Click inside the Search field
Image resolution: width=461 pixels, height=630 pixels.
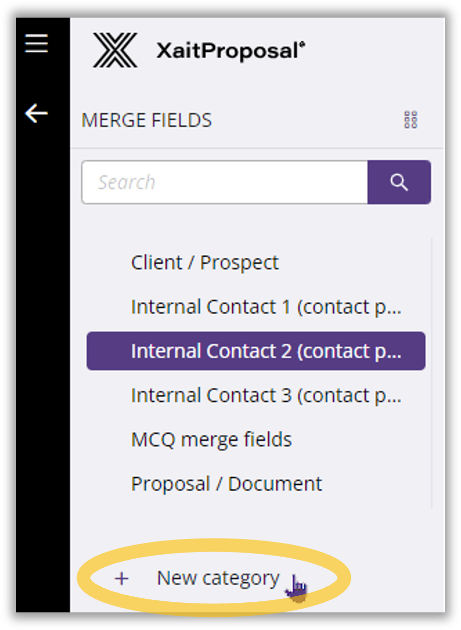tap(221, 183)
